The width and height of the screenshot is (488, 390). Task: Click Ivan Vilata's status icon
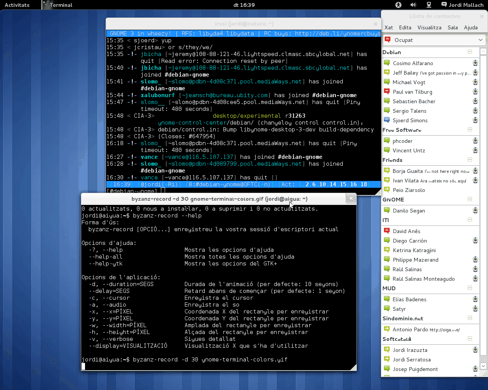pos(387,180)
